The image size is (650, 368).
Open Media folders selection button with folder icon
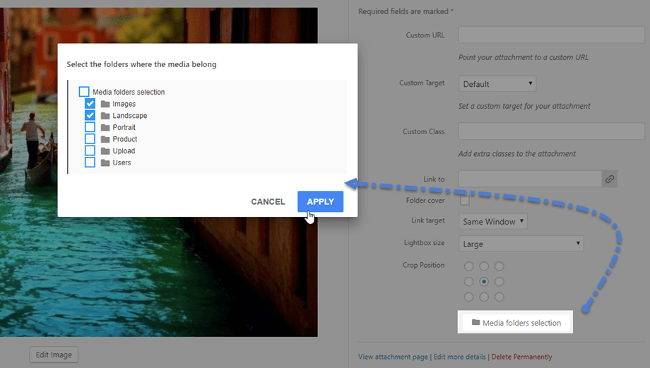(516, 322)
